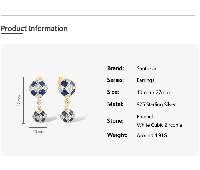This screenshot has height=170, width=200.
Task: Click the 925 Sterling Silver text
Action: tap(156, 104)
